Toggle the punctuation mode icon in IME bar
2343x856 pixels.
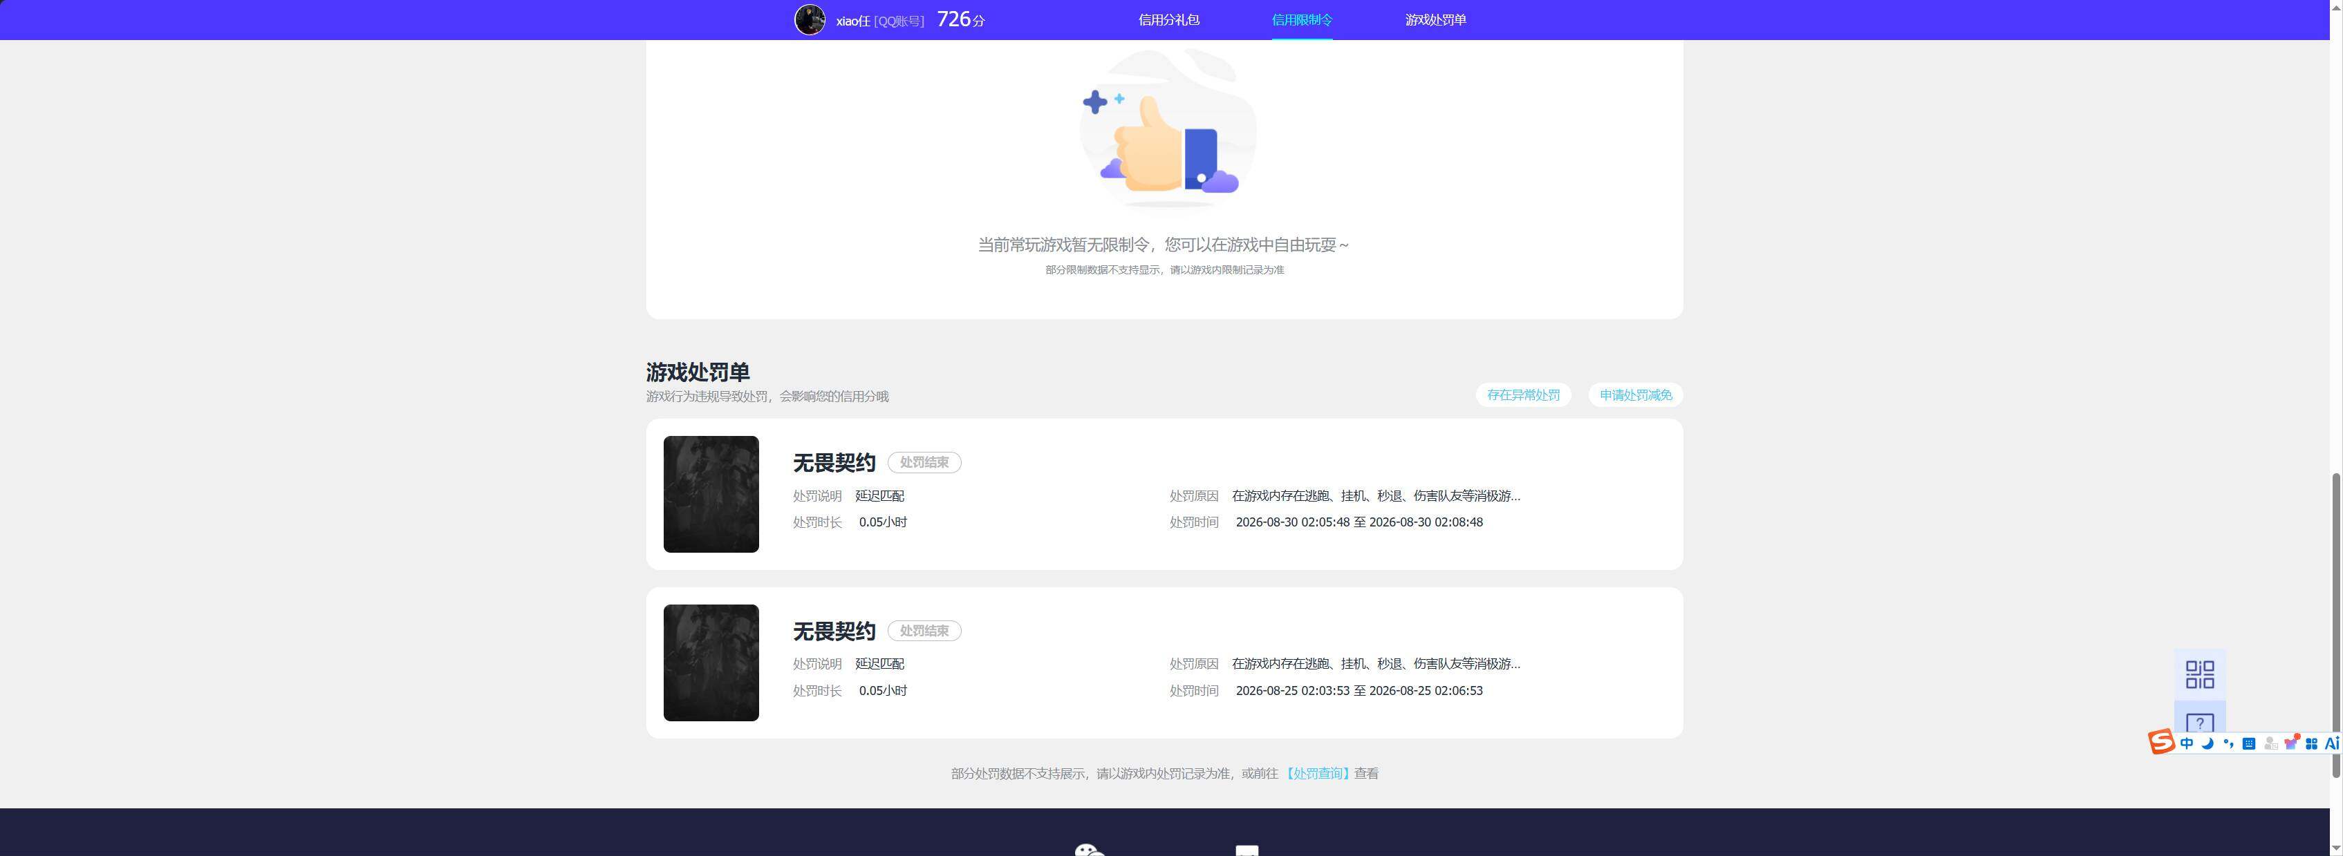(x=2228, y=743)
